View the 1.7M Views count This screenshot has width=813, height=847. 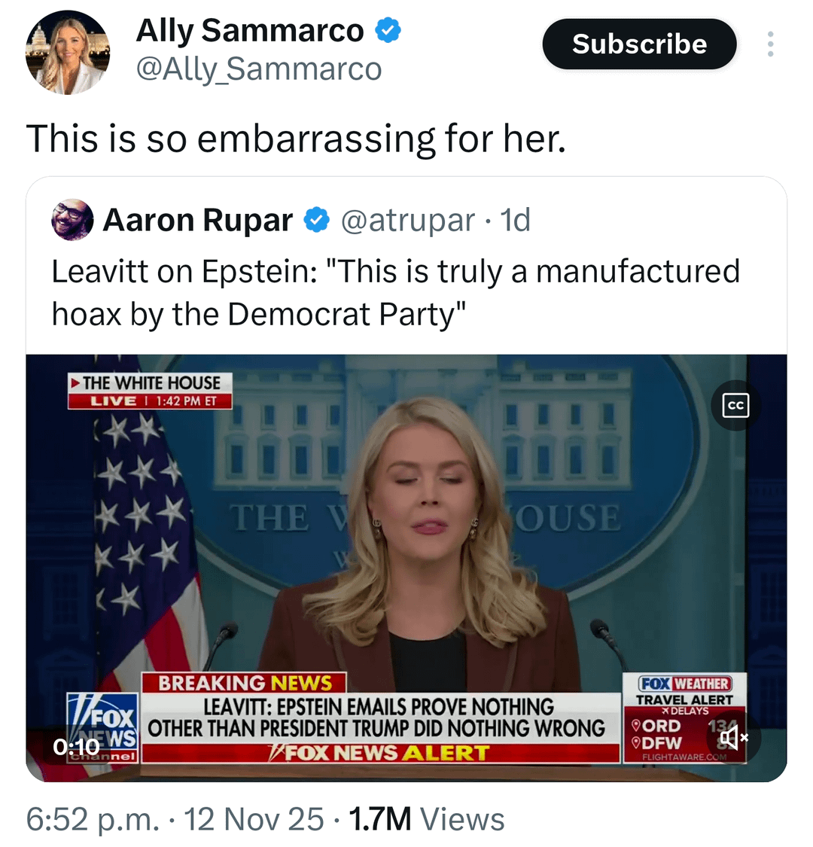click(427, 819)
